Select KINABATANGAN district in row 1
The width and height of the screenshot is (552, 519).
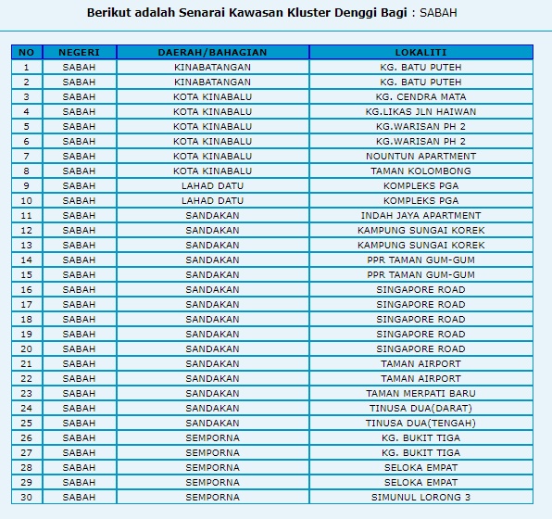[x=213, y=67]
